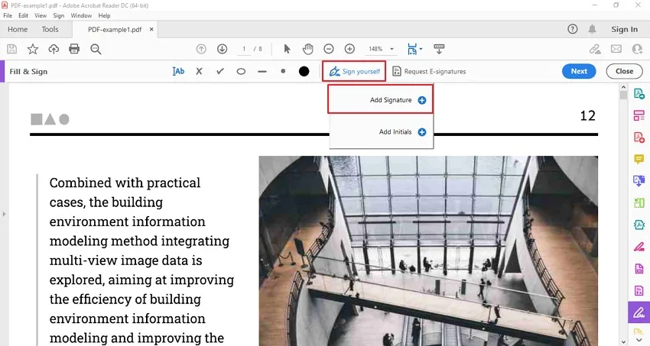Select the small dot tool
Screen dimensions: 650x346
pos(283,71)
